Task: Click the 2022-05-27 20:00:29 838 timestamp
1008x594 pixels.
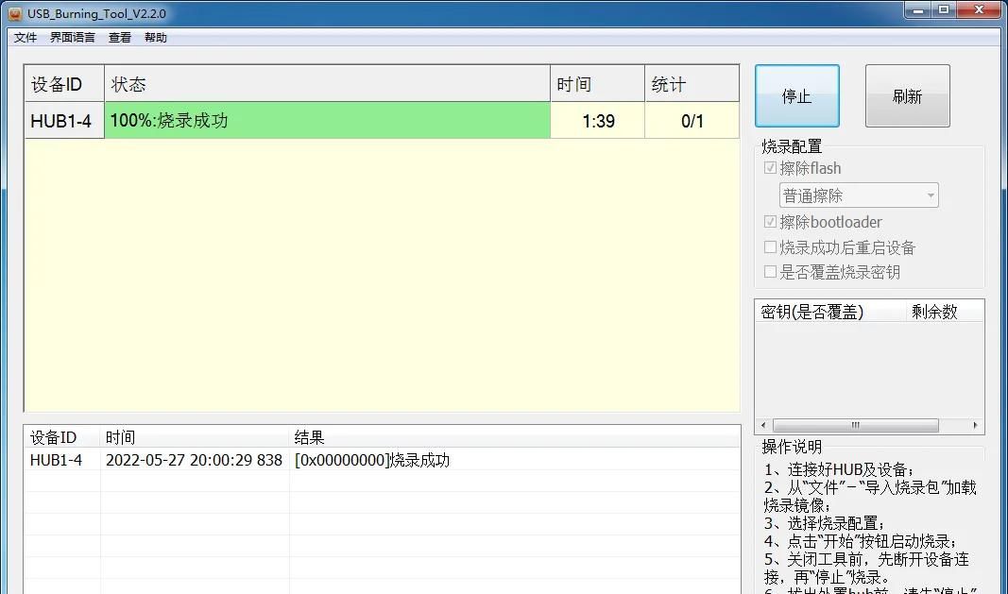Action: [195, 460]
